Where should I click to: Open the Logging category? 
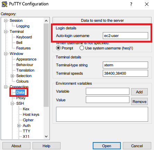click(x=23, y=26)
